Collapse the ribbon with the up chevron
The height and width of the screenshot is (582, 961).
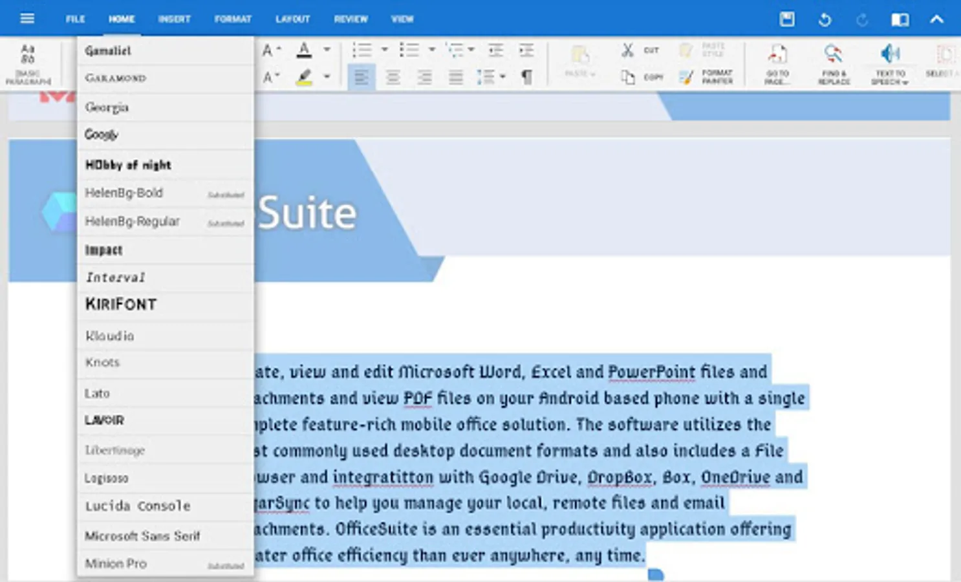coord(936,19)
